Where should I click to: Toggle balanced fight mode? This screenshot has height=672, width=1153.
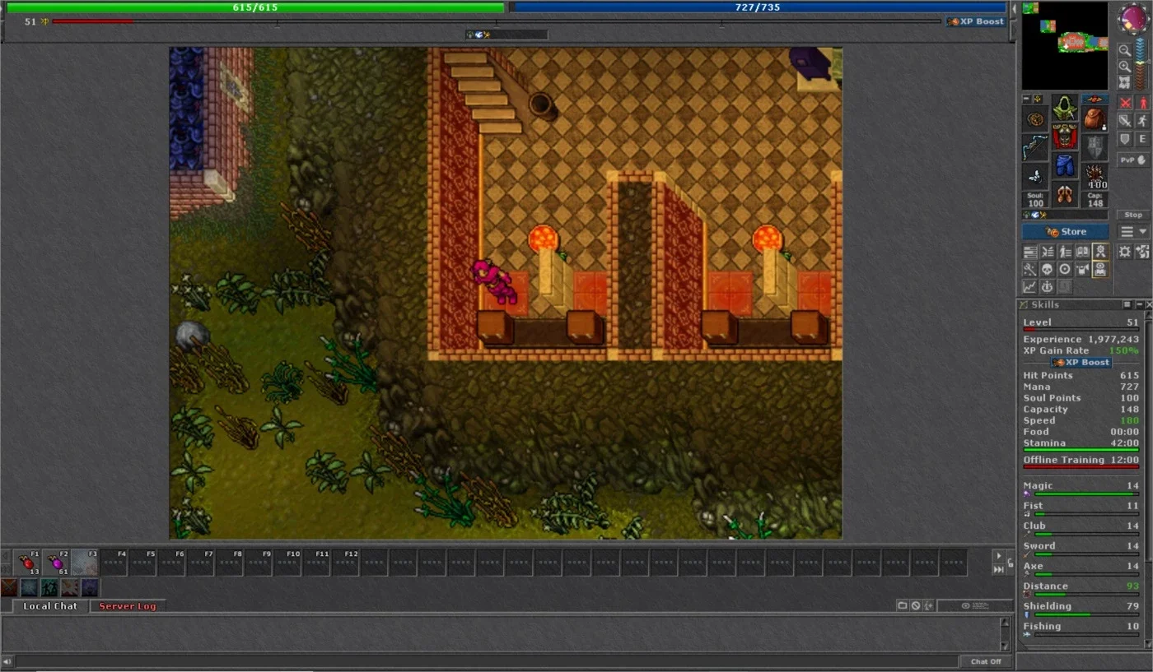point(1125,120)
